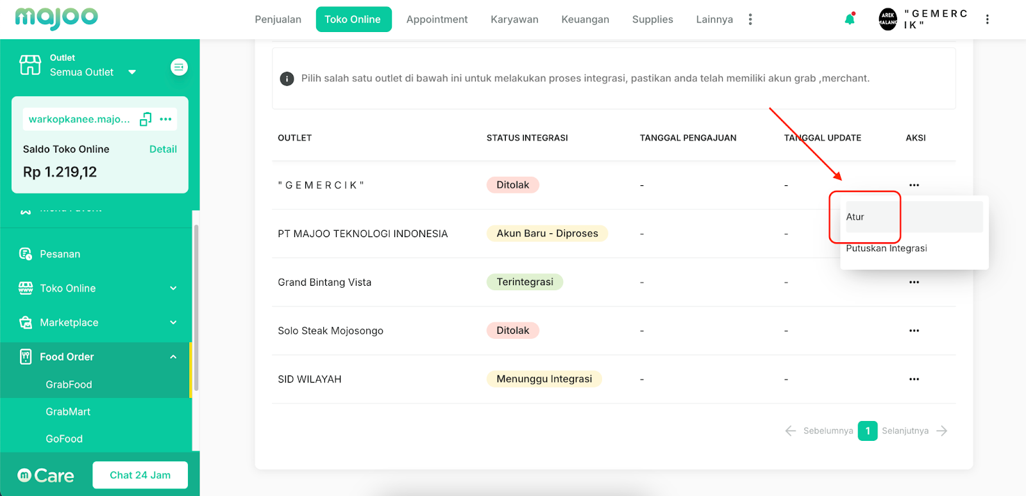Image resolution: width=1026 pixels, height=496 pixels.
Task: Open the notification bell
Action: pos(850,19)
